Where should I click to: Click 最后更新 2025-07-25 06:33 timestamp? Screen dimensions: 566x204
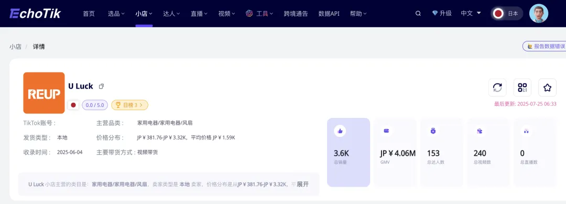[525, 104]
